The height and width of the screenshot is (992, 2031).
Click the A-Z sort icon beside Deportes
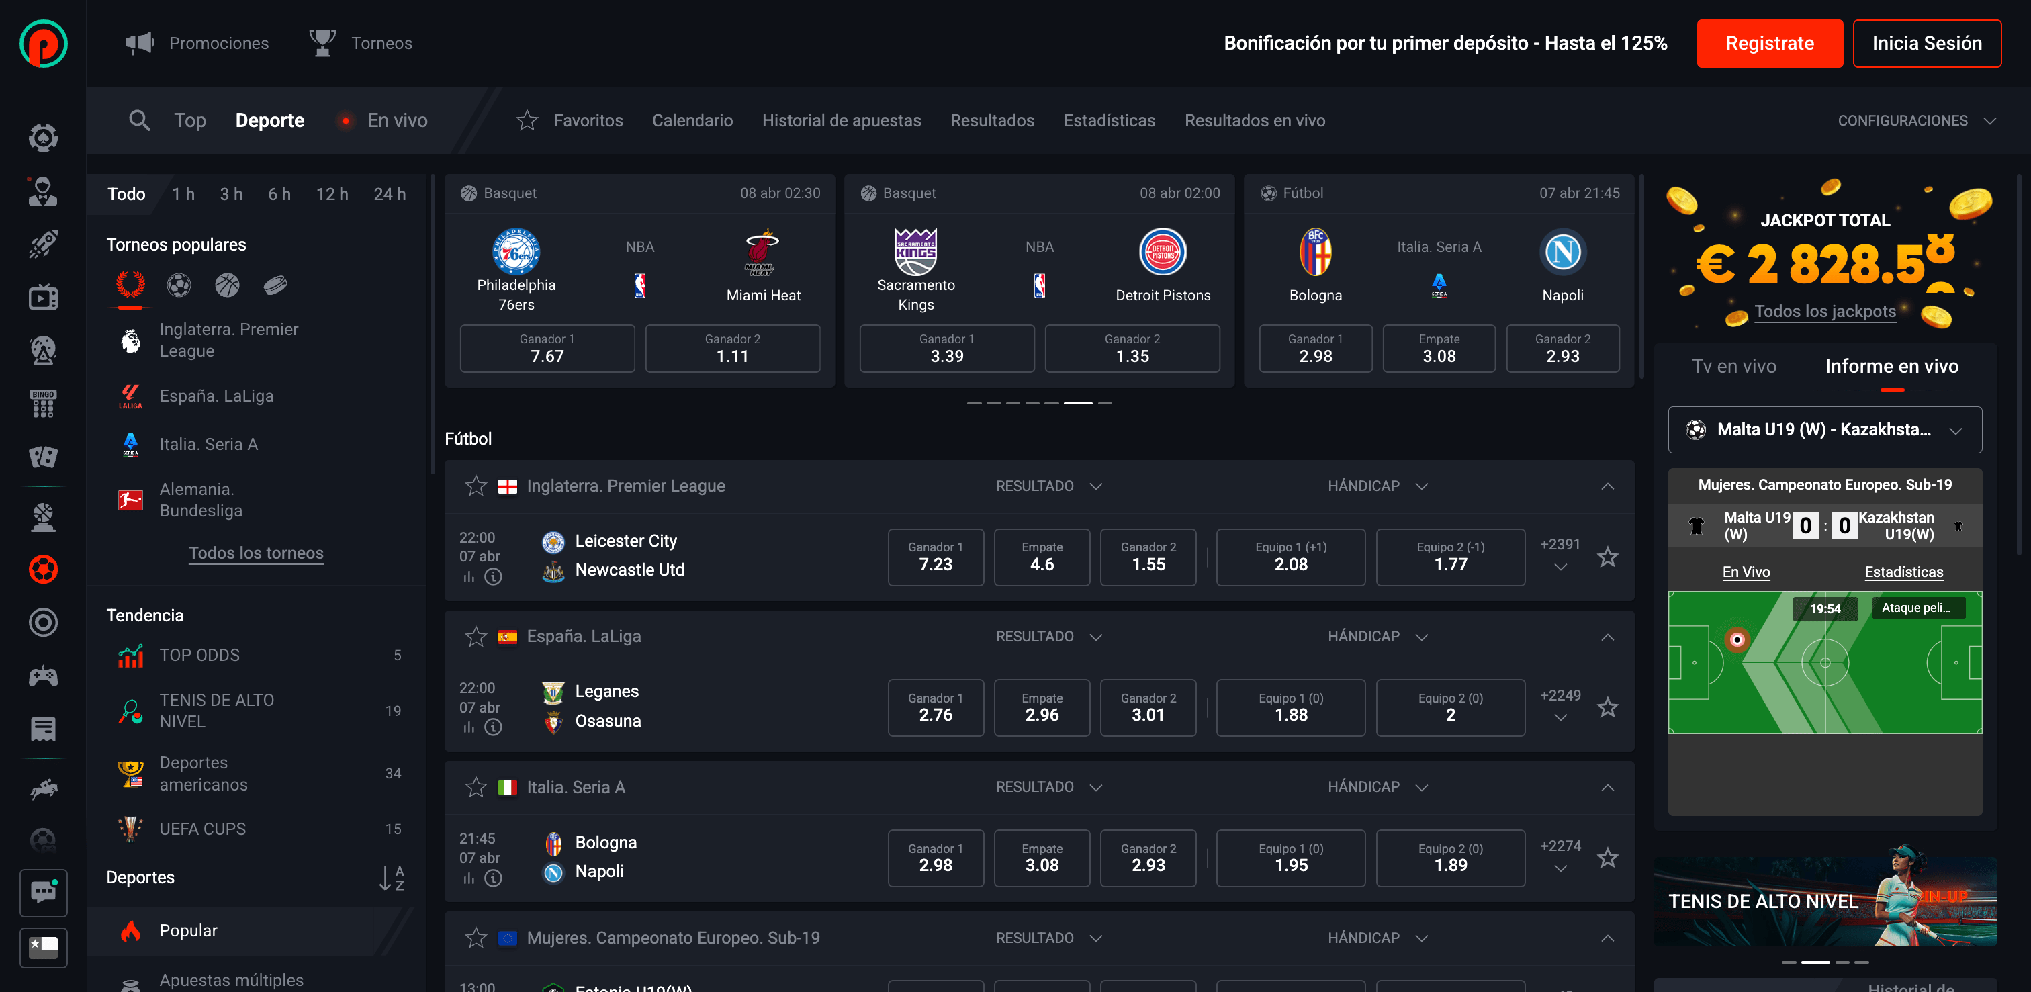coord(392,878)
